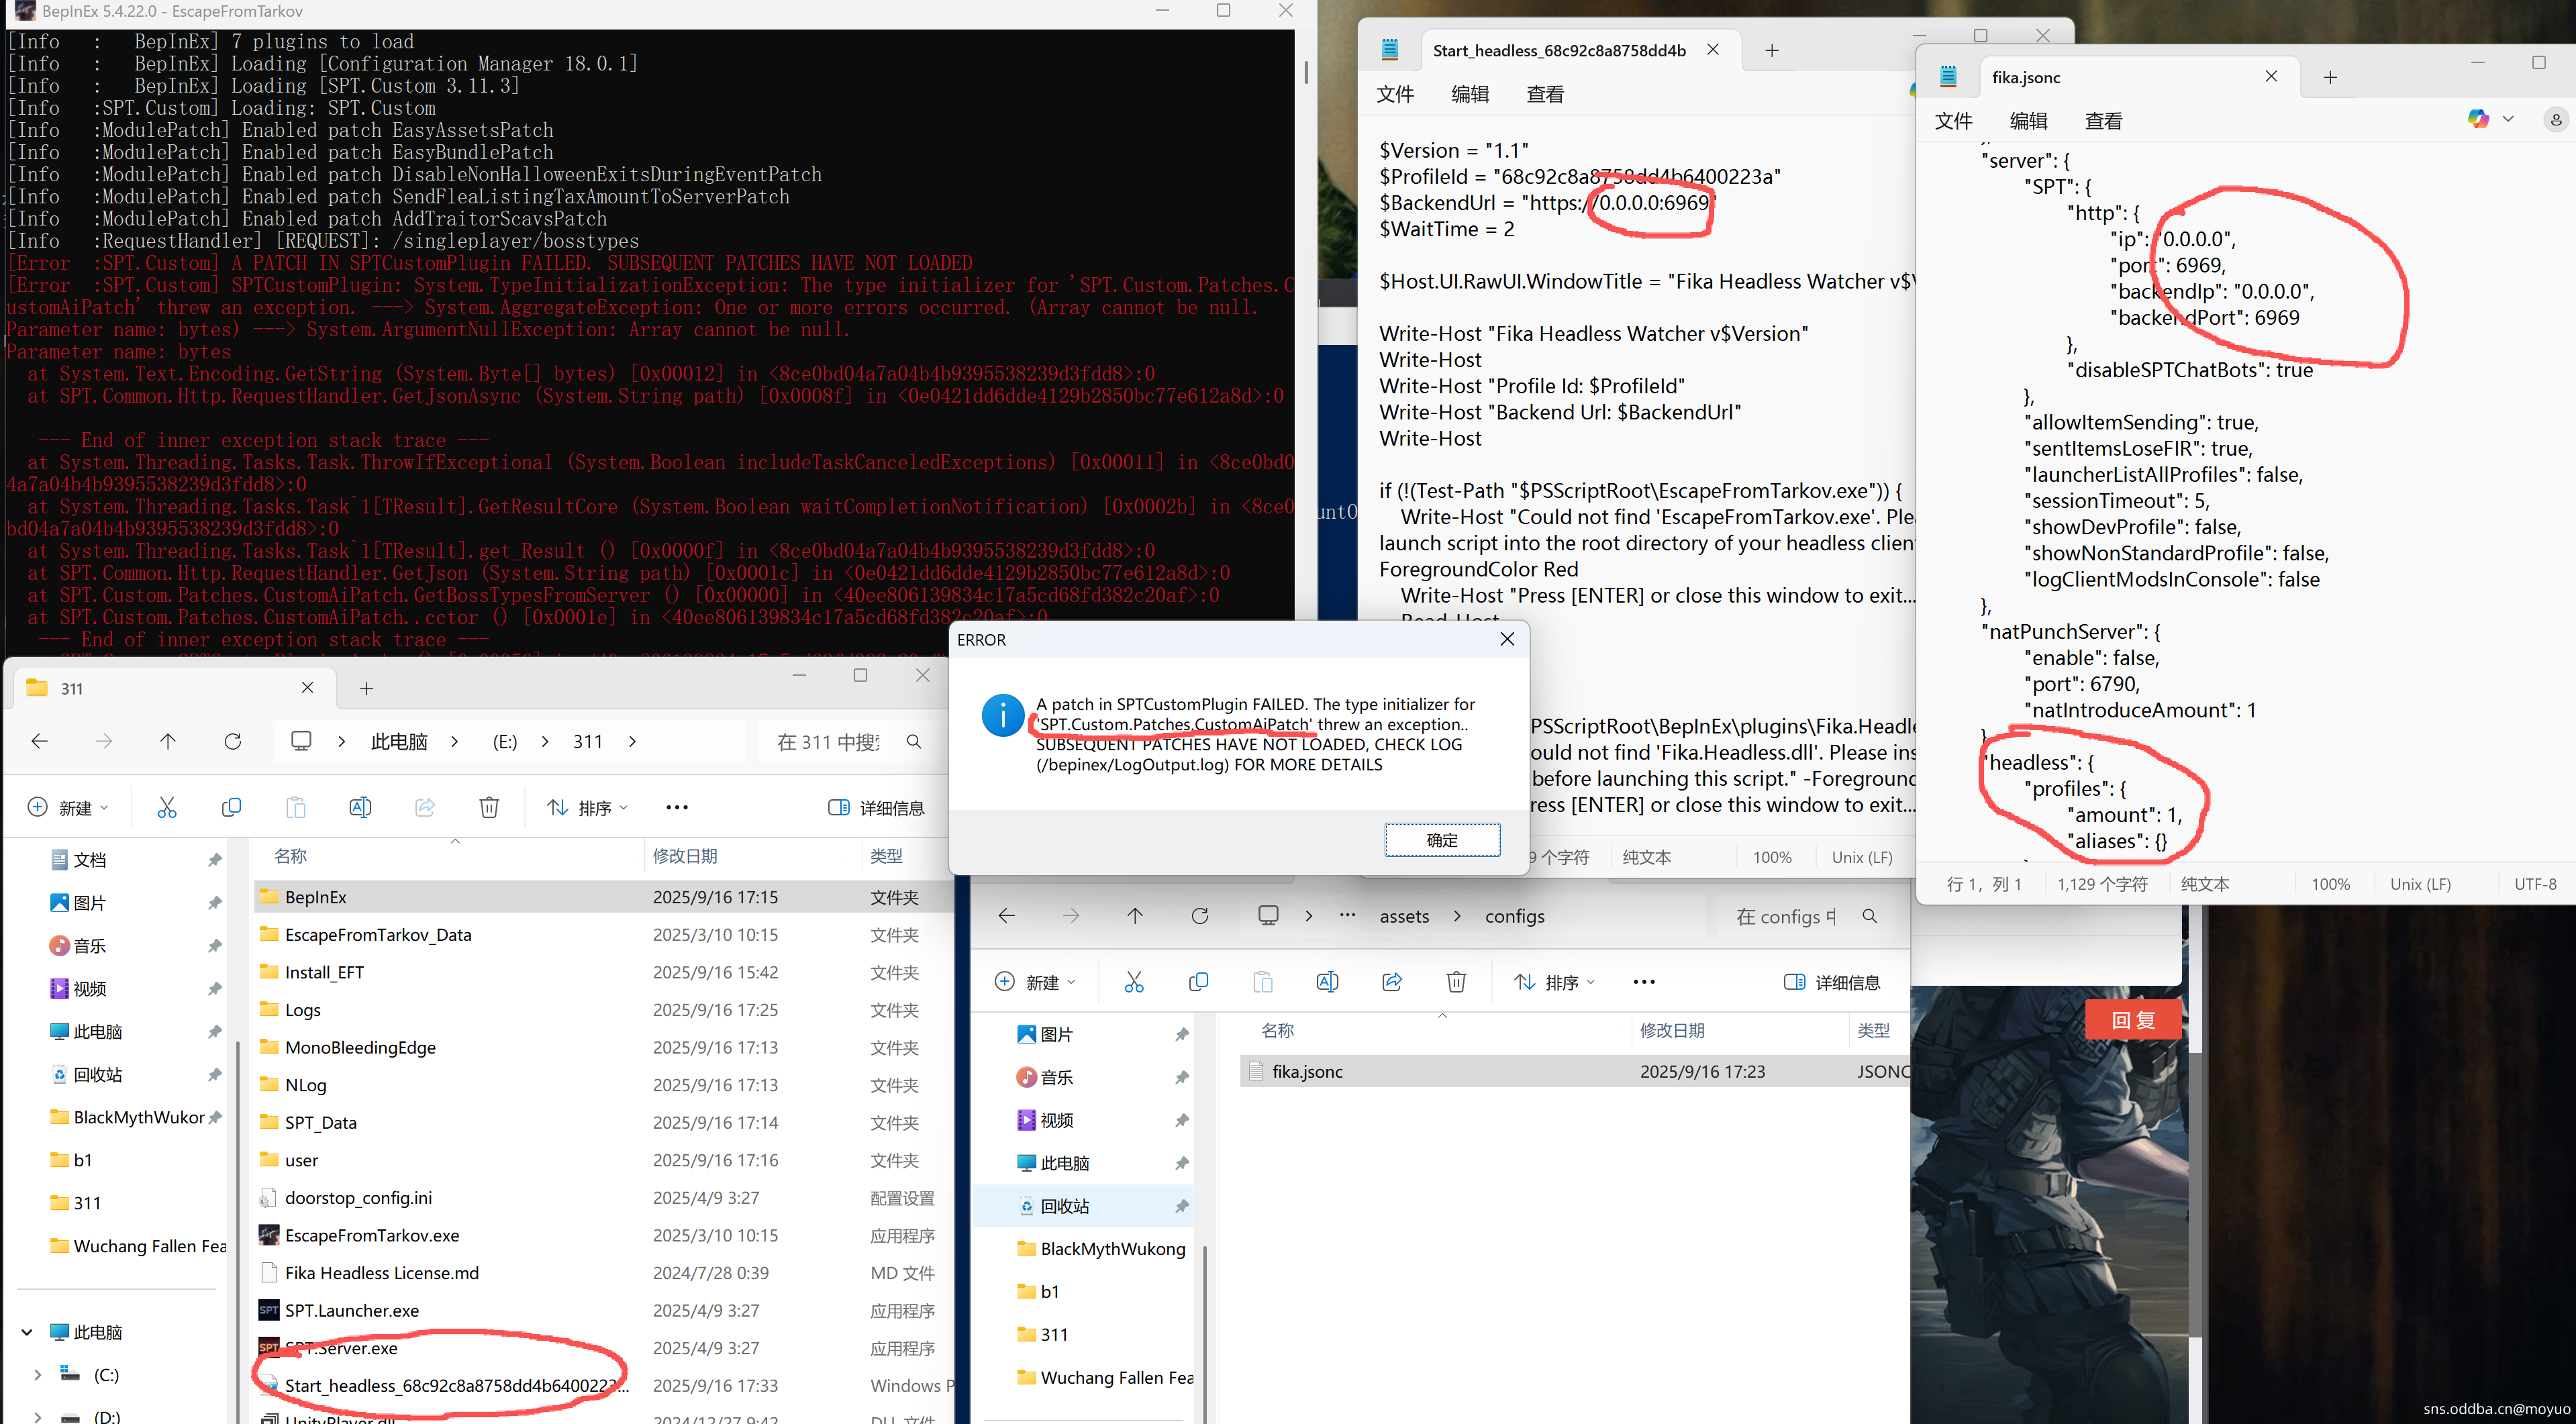Open 新建 dropdown in configs Explorer
The width and height of the screenshot is (2576, 1424).
click(1035, 982)
